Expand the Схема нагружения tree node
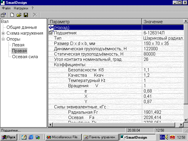Viewport: 188px width, 141px height. point(3,33)
